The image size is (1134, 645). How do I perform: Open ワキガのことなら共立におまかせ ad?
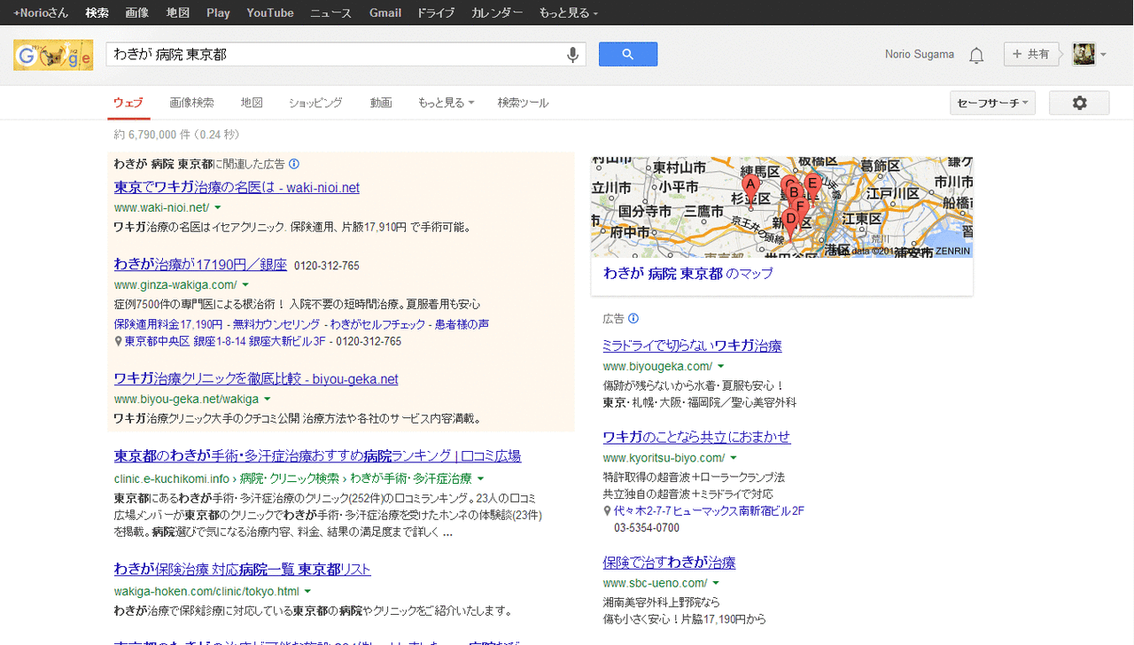(x=696, y=438)
